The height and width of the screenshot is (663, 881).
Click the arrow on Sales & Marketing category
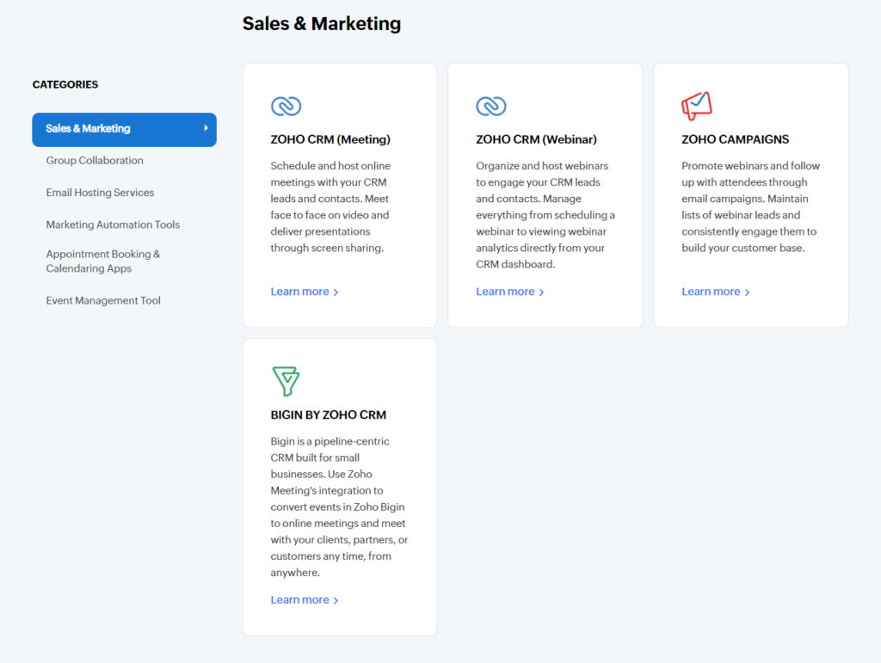pyautogui.click(x=206, y=128)
